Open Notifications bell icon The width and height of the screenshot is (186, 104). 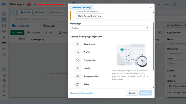click(4, 86)
